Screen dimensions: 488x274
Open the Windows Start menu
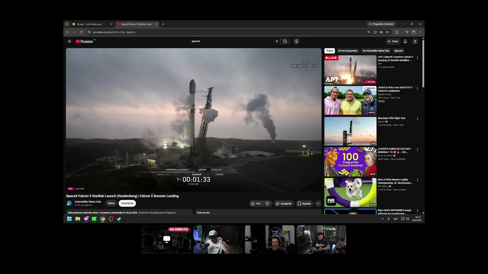[69, 219]
